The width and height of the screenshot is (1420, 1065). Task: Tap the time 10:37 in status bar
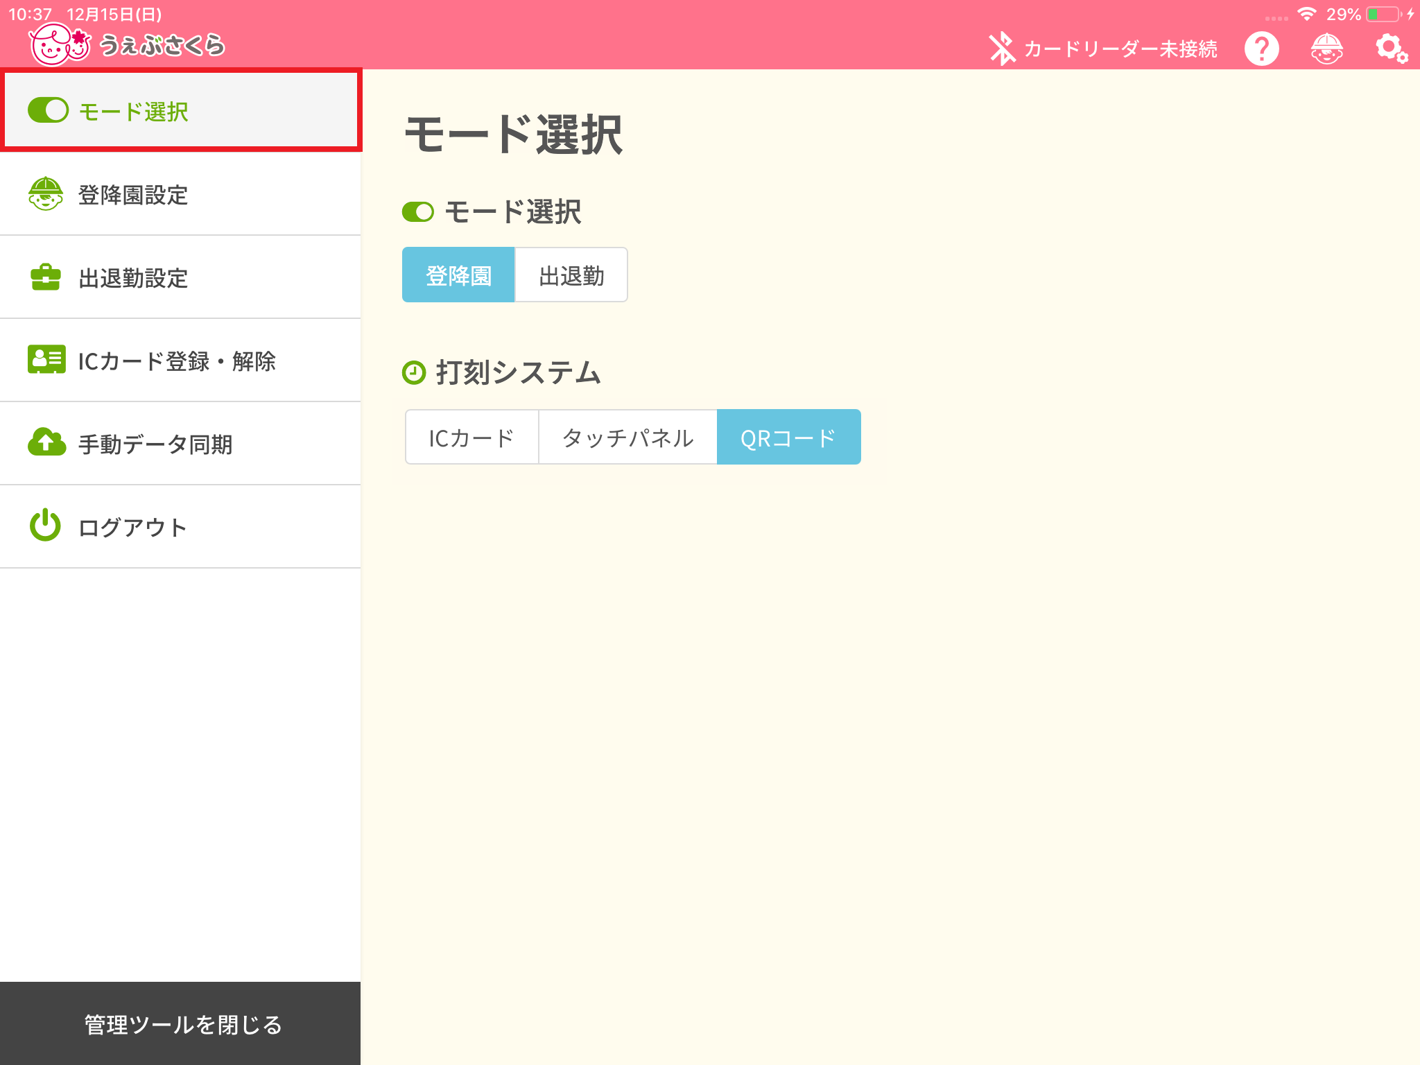30,14
